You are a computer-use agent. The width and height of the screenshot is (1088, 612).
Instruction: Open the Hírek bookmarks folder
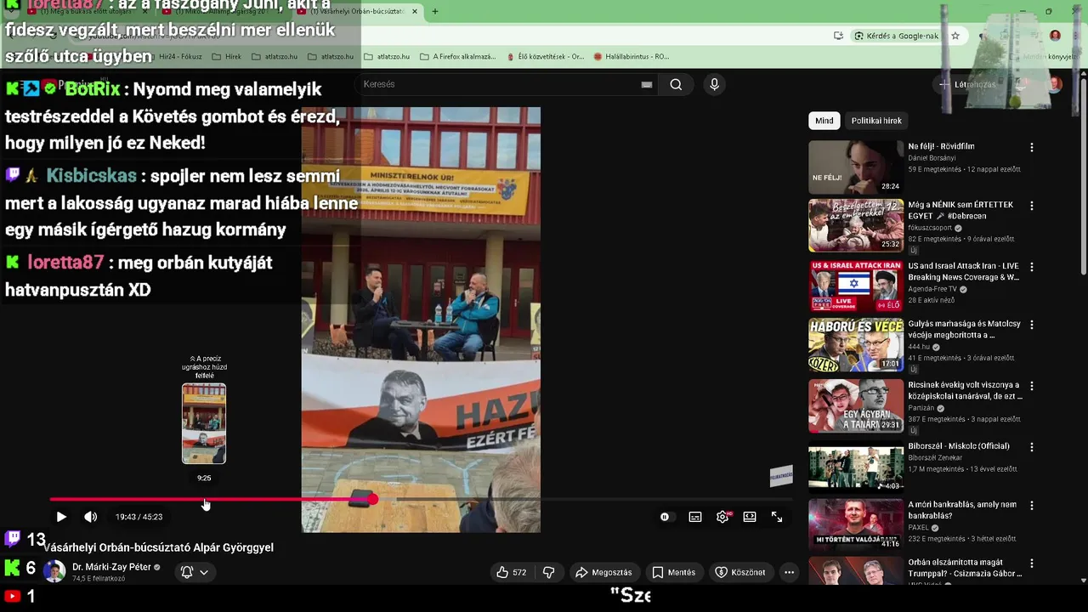(x=225, y=57)
